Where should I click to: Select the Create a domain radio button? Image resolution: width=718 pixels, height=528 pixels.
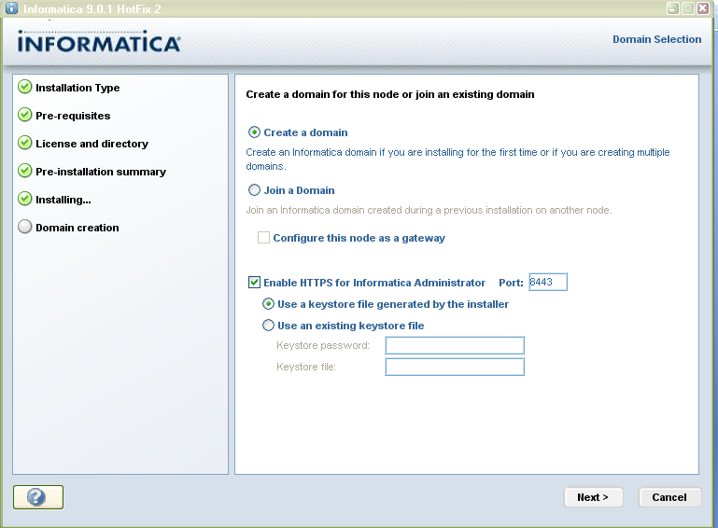pos(254,132)
